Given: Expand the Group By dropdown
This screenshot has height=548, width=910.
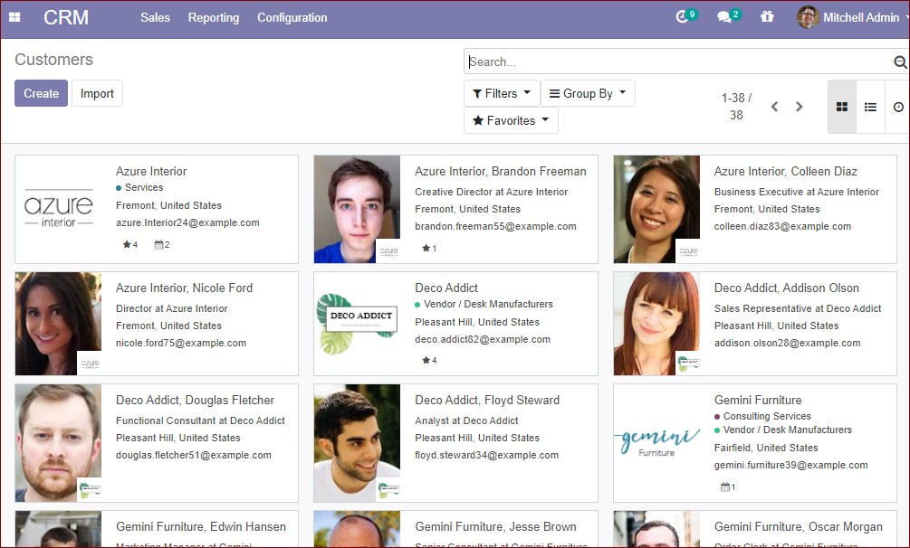Looking at the screenshot, I should coord(588,93).
